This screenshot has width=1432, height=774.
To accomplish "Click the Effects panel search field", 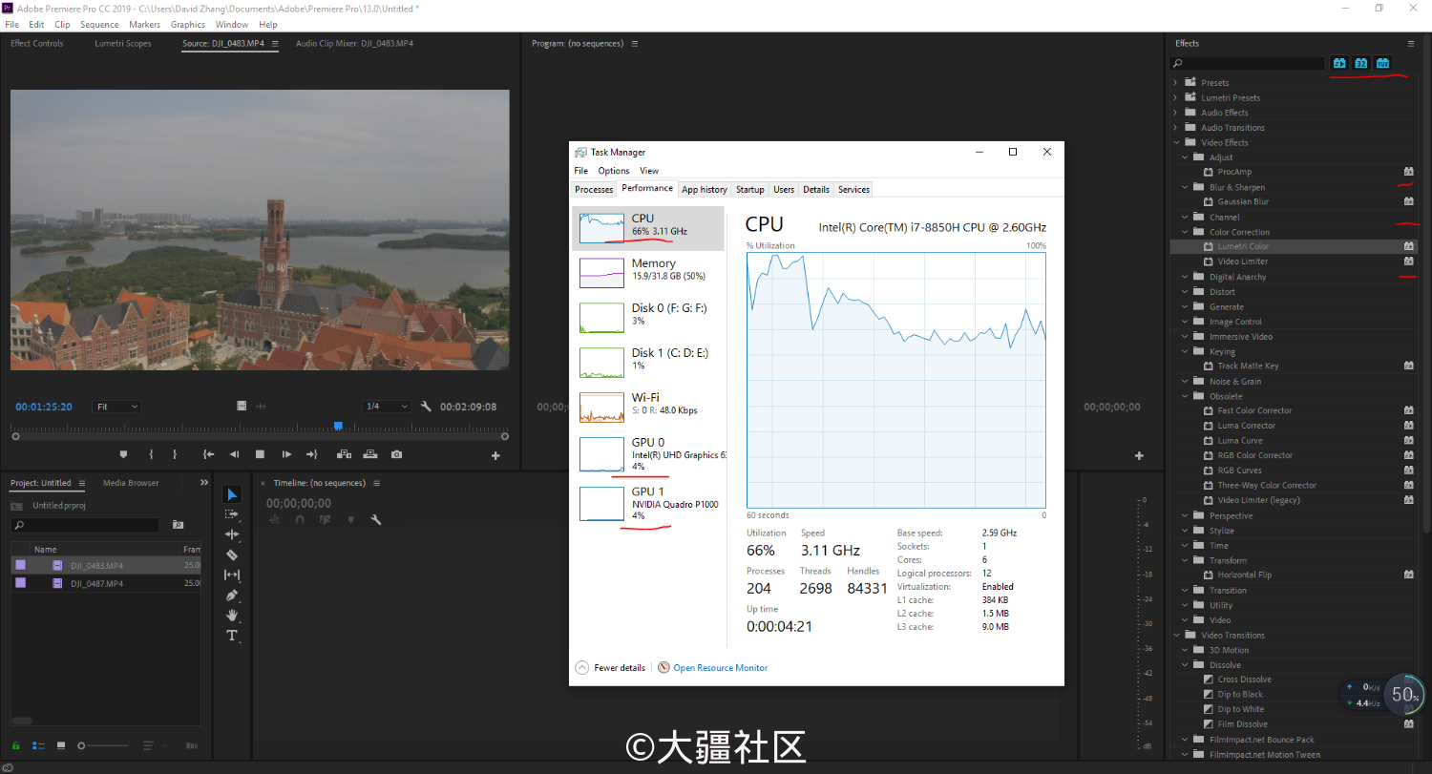I will pyautogui.click(x=1248, y=64).
